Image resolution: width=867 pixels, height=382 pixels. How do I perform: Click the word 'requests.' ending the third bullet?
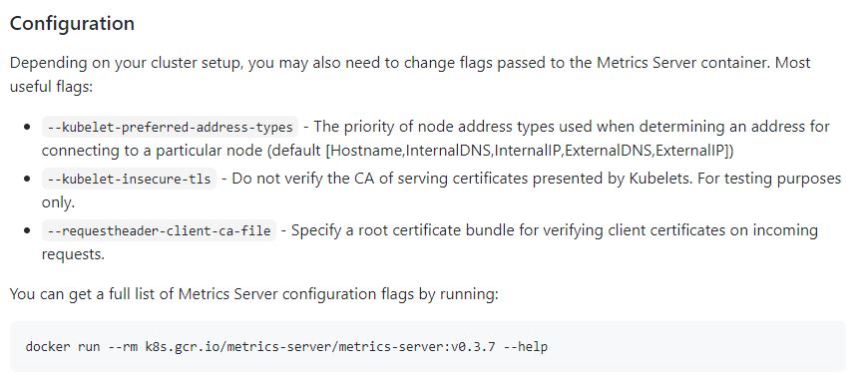(x=73, y=254)
